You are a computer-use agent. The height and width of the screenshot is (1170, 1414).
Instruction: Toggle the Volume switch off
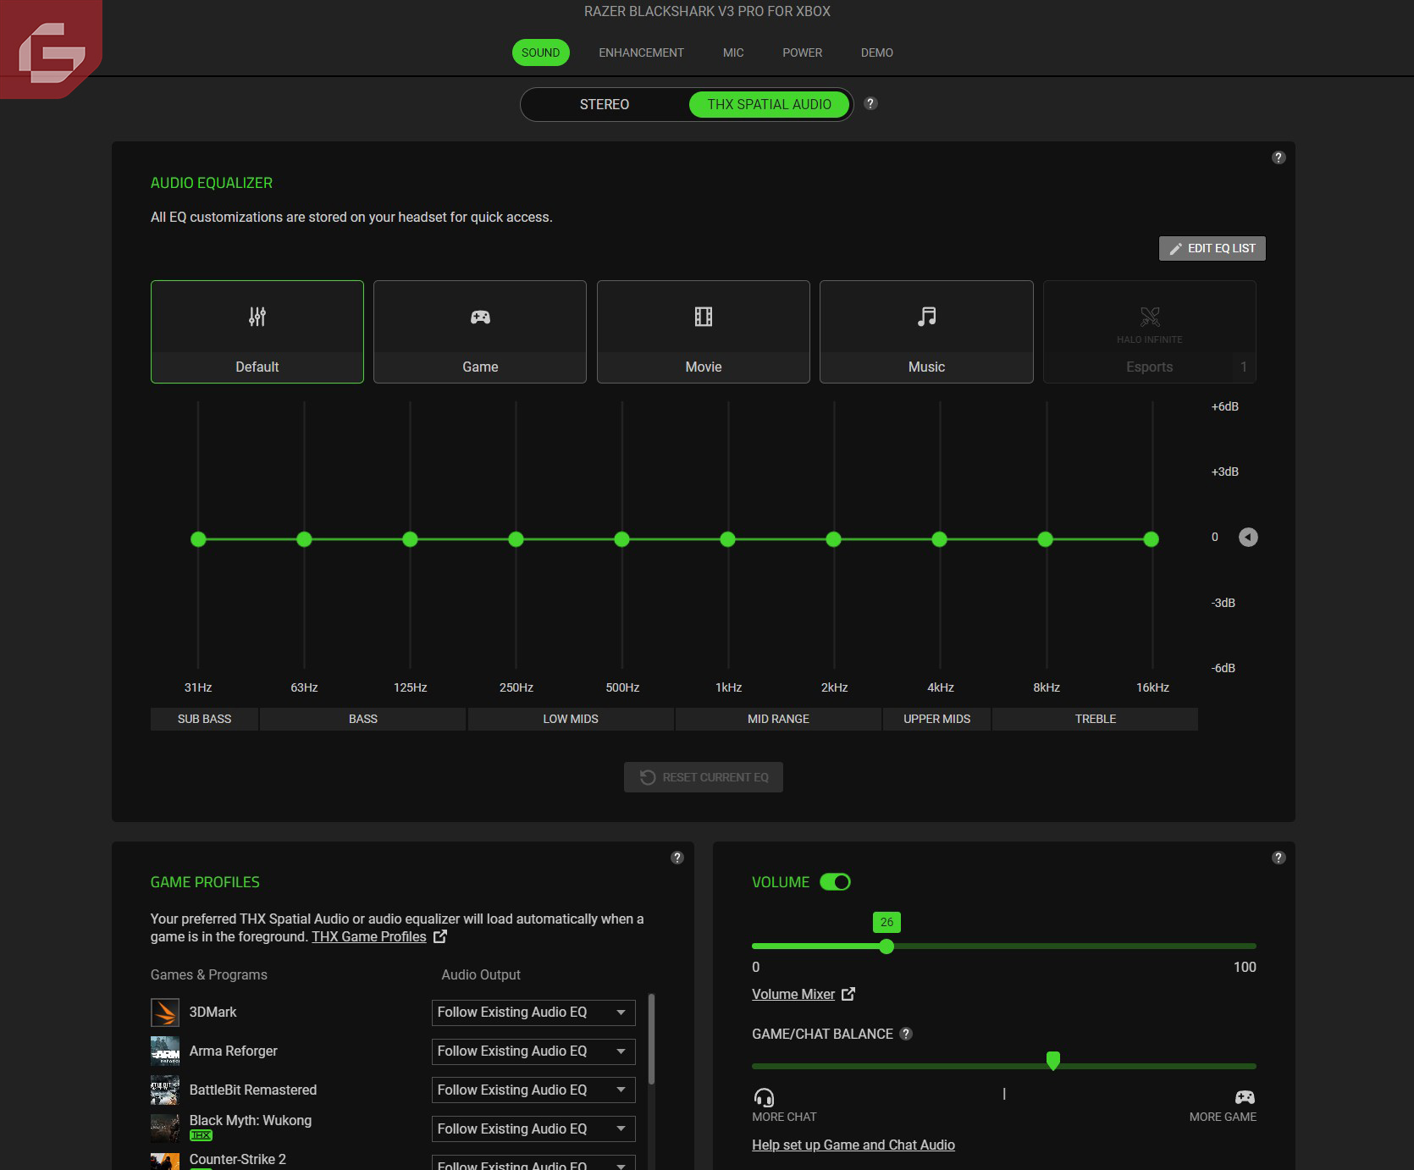click(x=835, y=882)
